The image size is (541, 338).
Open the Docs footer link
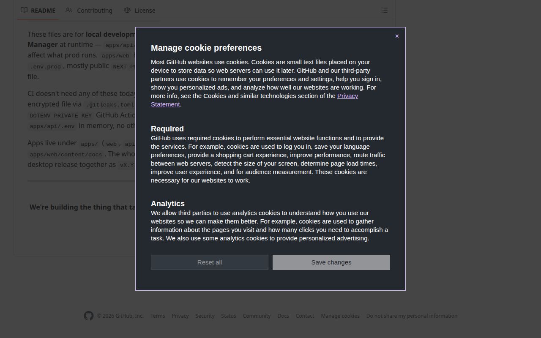283,316
